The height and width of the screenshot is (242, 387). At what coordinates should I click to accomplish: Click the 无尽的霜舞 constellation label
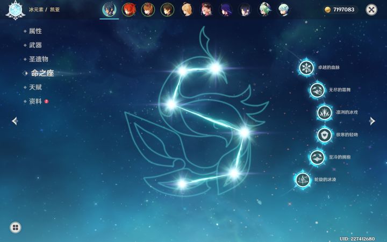pos(340,90)
